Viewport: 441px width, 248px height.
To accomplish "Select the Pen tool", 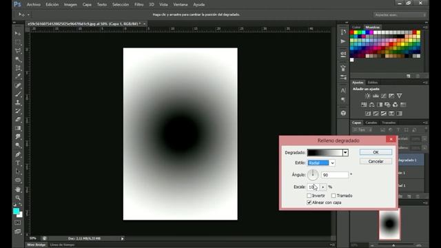I will [x=18, y=154].
